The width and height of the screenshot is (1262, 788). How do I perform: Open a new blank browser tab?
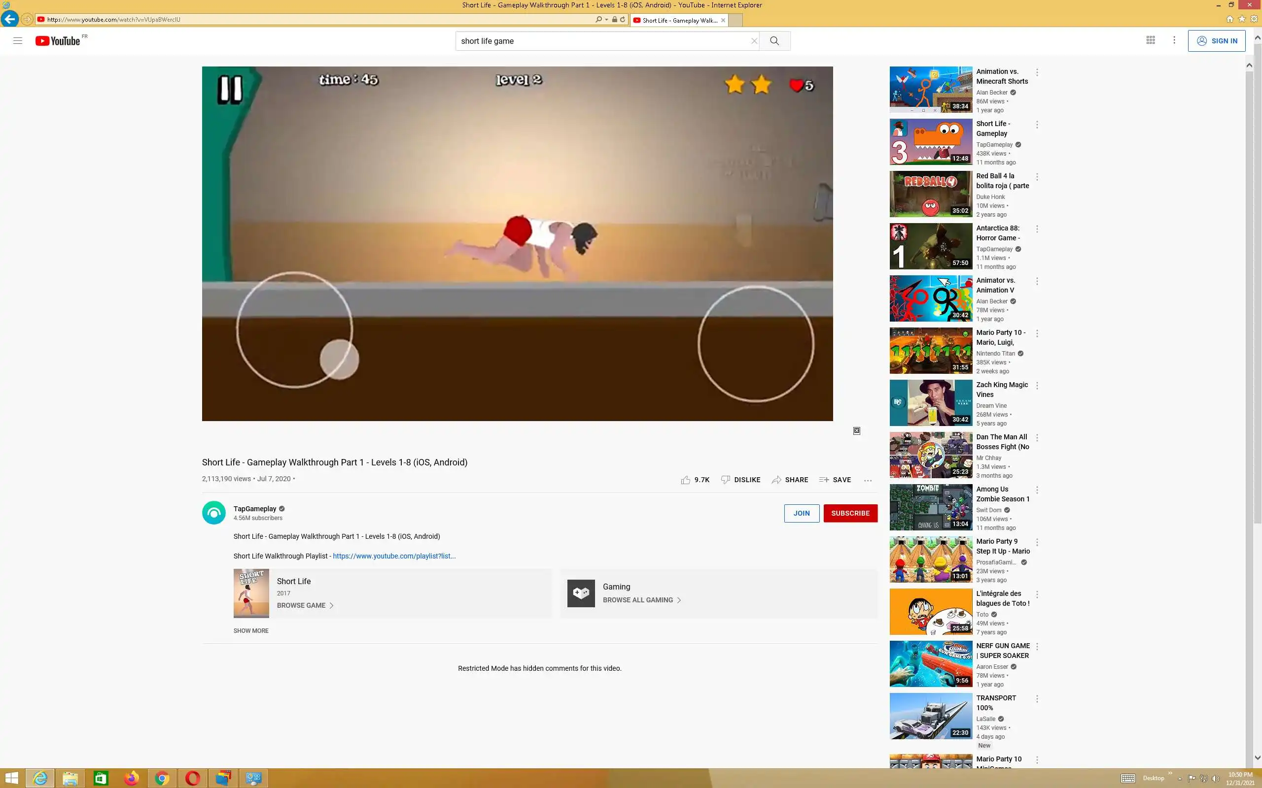(x=735, y=20)
